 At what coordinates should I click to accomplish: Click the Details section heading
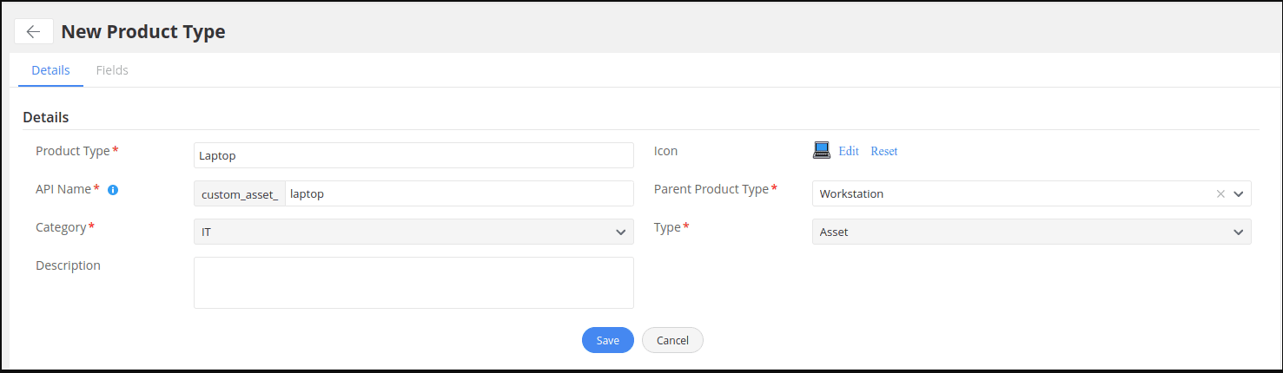46,117
